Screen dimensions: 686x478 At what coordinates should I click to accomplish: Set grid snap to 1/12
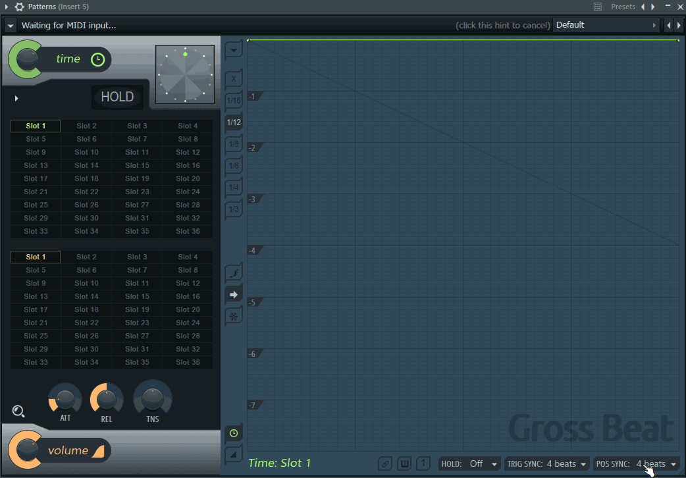(234, 122)
